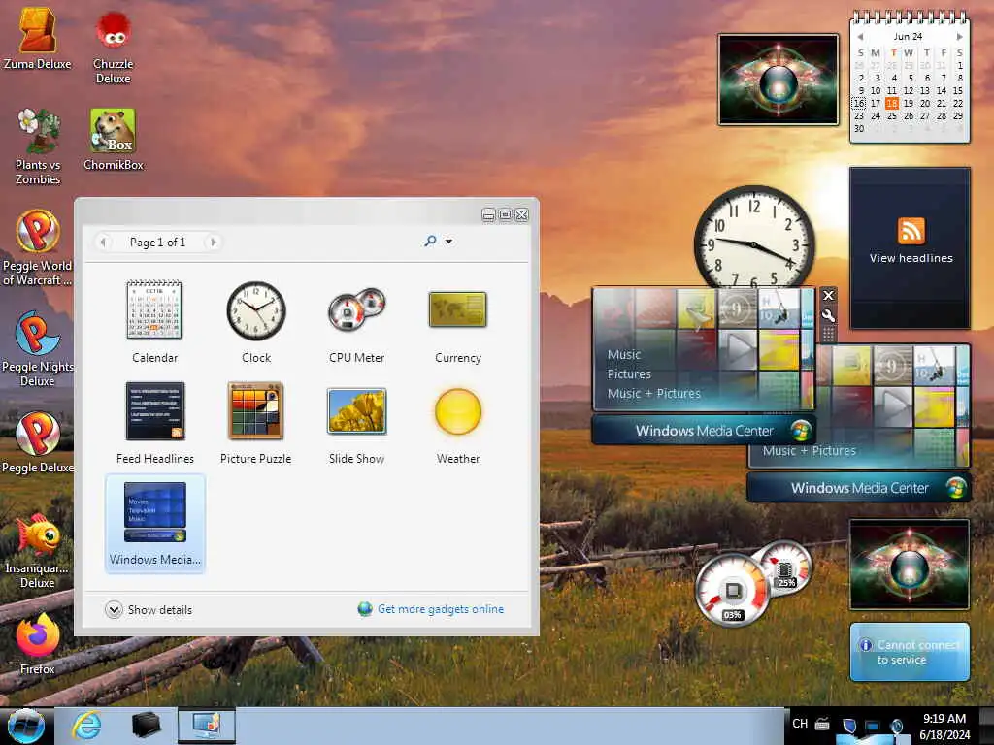Image resolution: width=994 pixels, height=745 pixels.
Task: Go to the previous gallery page
Action: [x=103, y=242]
